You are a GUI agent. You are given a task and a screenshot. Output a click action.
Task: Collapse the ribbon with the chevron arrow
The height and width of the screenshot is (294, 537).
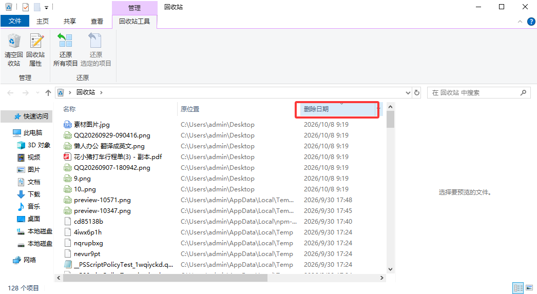pyautogui.click(x=520, y=22)
